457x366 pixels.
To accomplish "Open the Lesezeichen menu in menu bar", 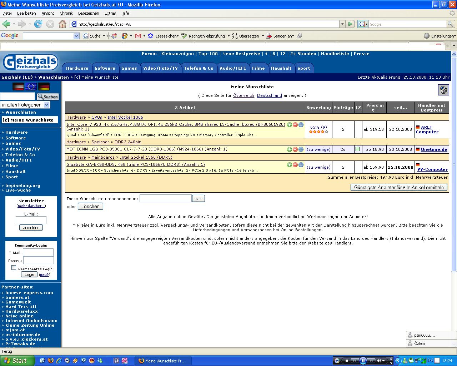I will click(x=89, y=13).
